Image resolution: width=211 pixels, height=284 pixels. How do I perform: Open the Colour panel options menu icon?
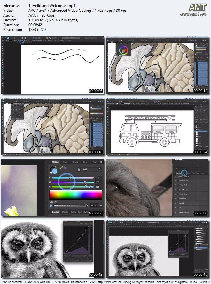101,162
